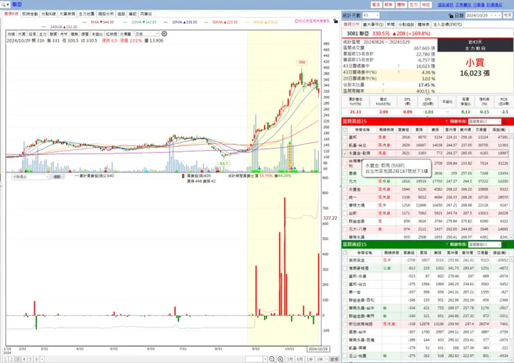Screen dimensions: 514x363
Task: Check the box for 港商麥格理 row
Action: tap(345, 268)
